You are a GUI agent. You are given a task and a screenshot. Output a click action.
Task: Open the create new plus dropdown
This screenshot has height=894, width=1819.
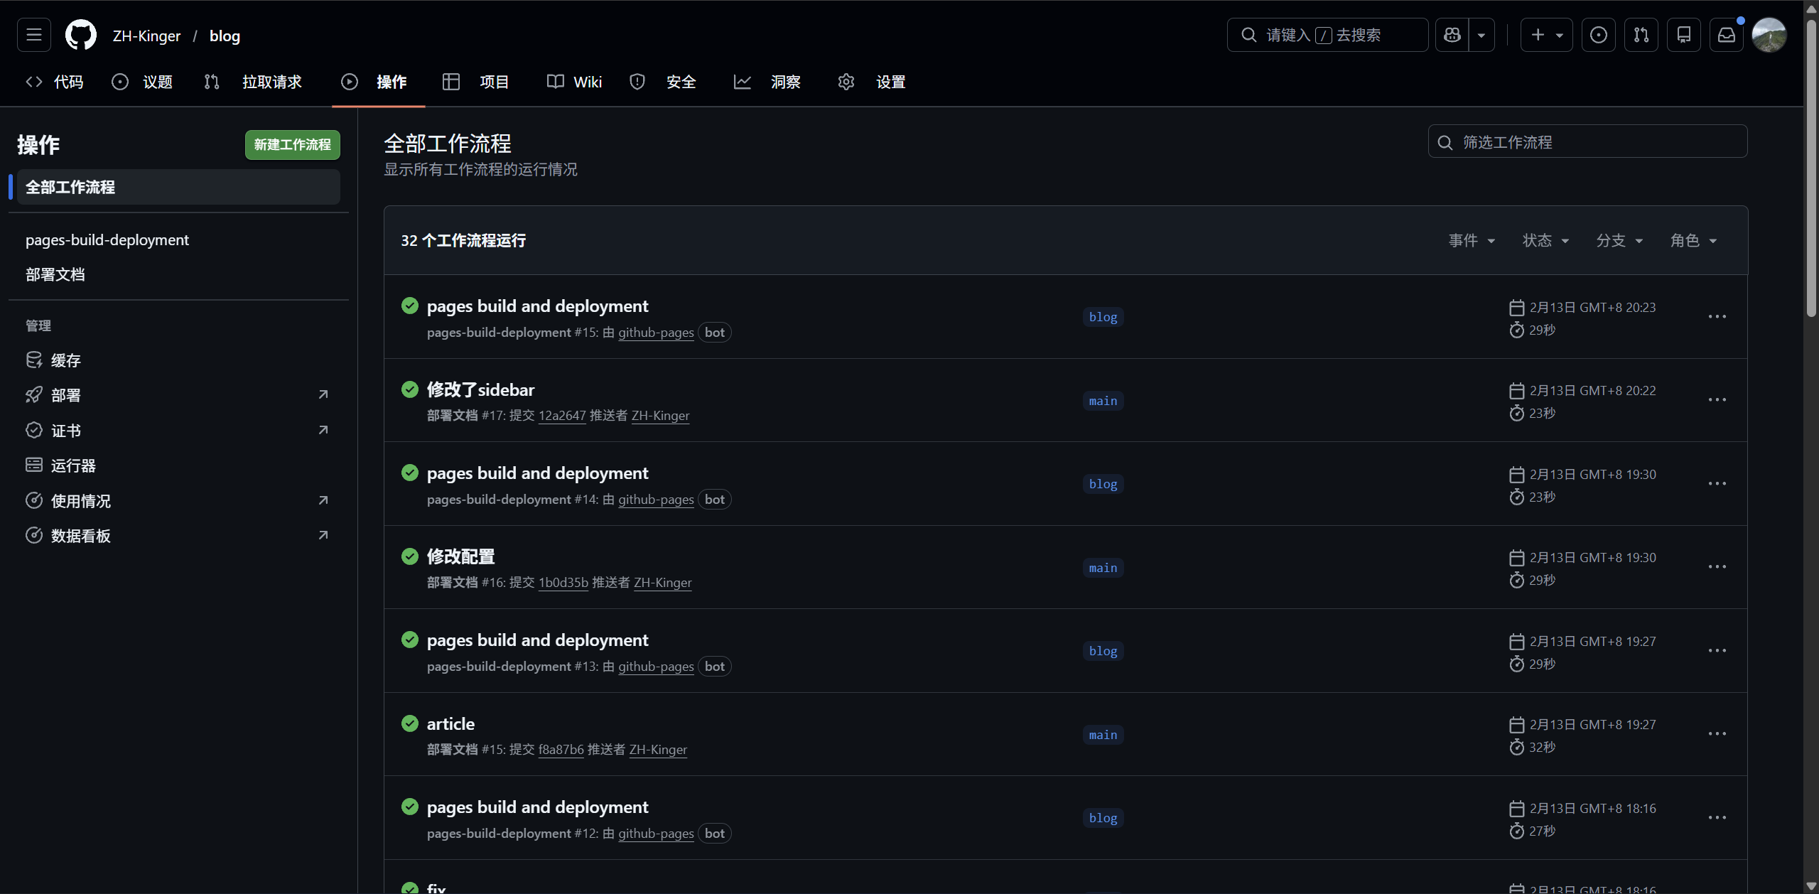[x=1547, y=35]
